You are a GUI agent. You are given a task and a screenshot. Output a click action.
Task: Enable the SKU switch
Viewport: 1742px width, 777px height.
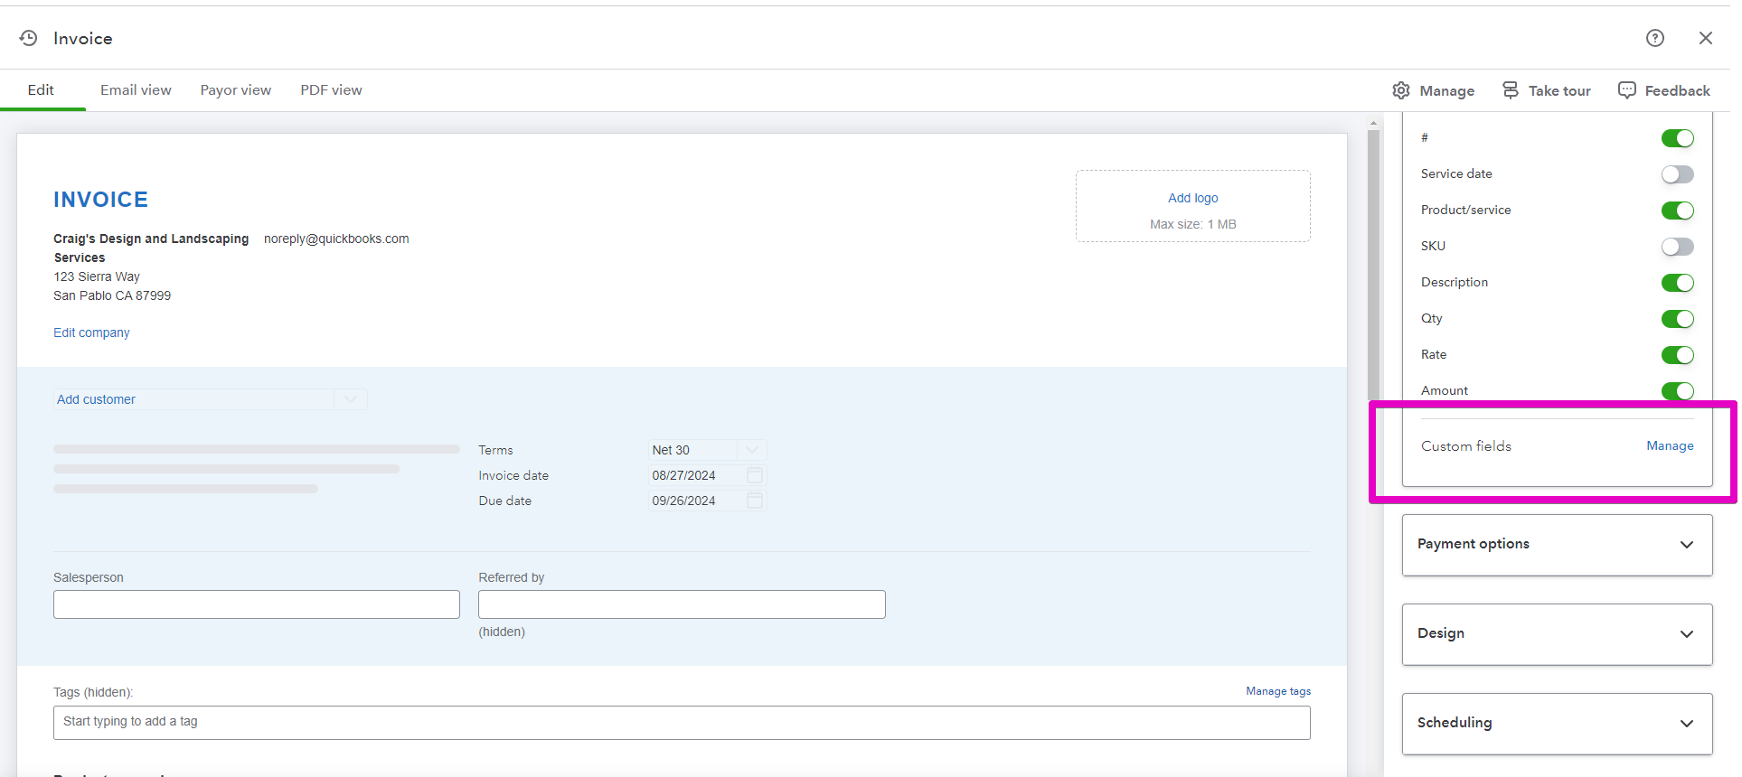click(1678, 247)
